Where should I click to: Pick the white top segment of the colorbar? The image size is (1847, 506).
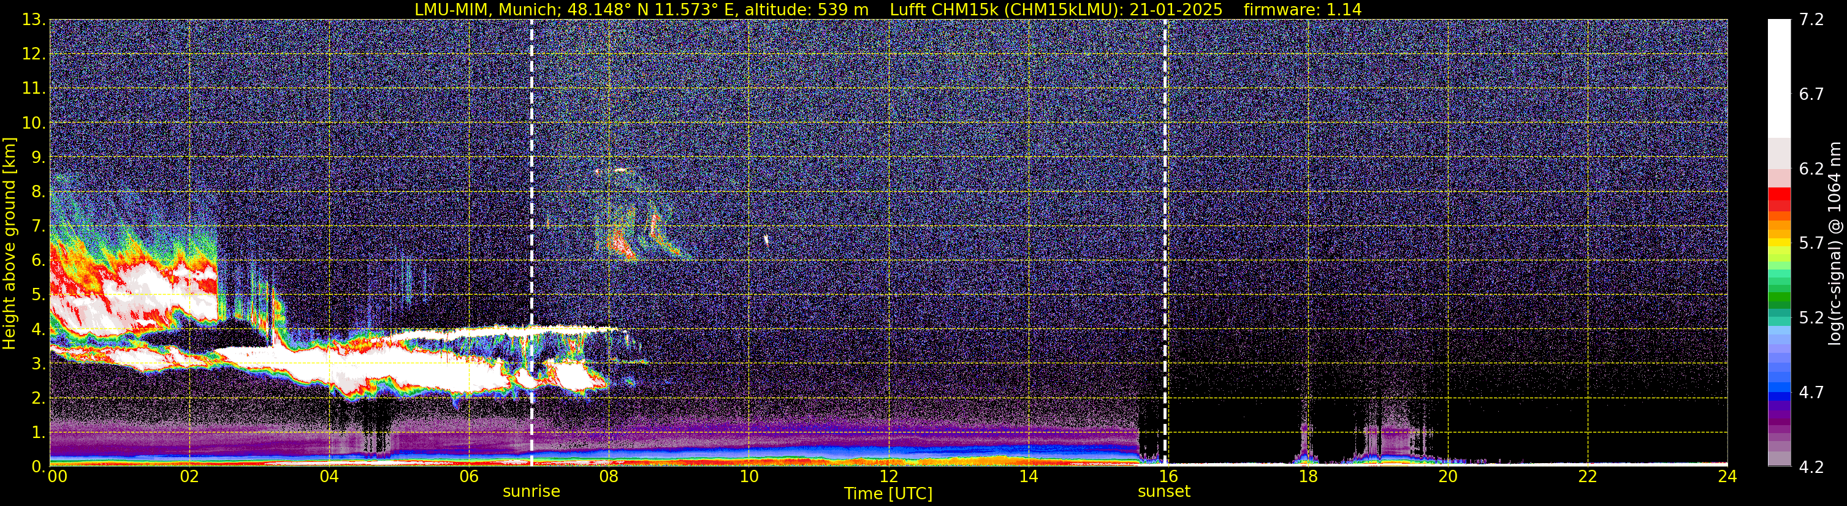click(1779, 79)
